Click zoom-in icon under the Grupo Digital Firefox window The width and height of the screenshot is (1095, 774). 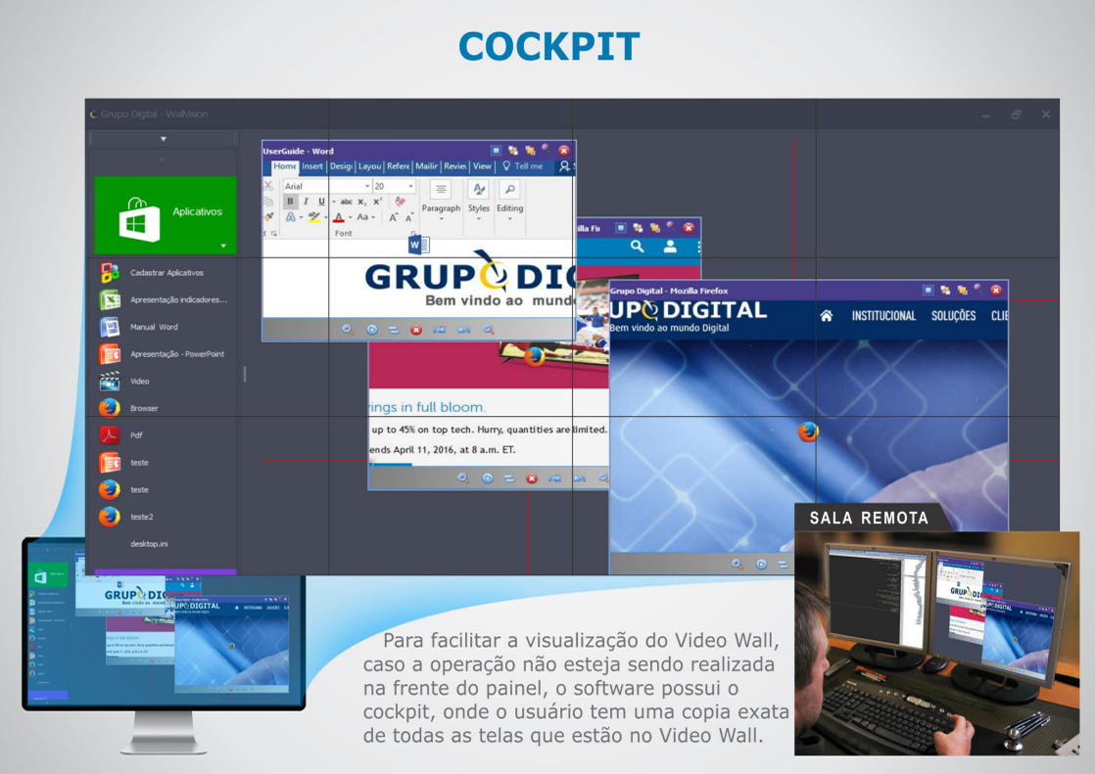(x=737, y=564)
